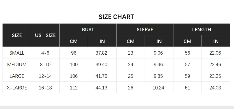Click the 9.85 sleeve inches value
Viewport: 234px width, 109px height.
158,76
